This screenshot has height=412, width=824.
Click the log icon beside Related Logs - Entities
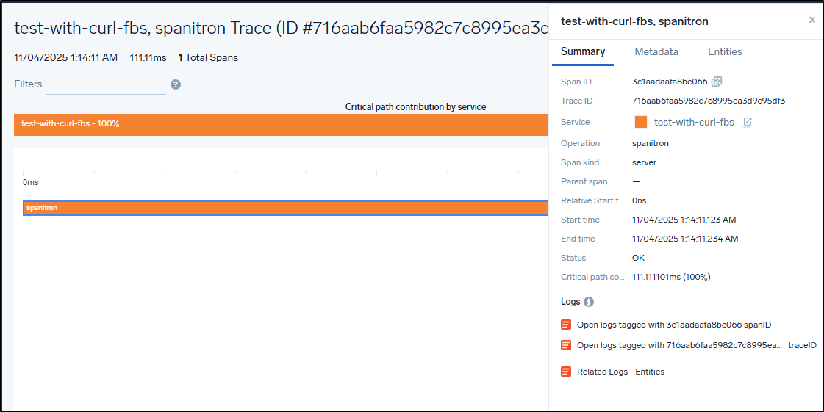(x=566, y=372)
